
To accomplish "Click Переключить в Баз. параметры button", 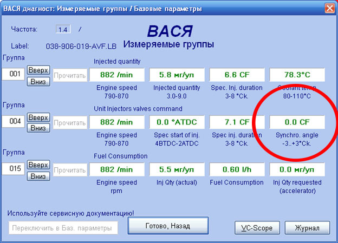I will tap(63, 228).
